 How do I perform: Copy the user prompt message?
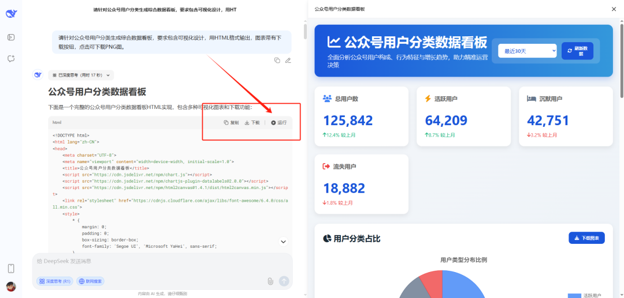pos(277,61)
